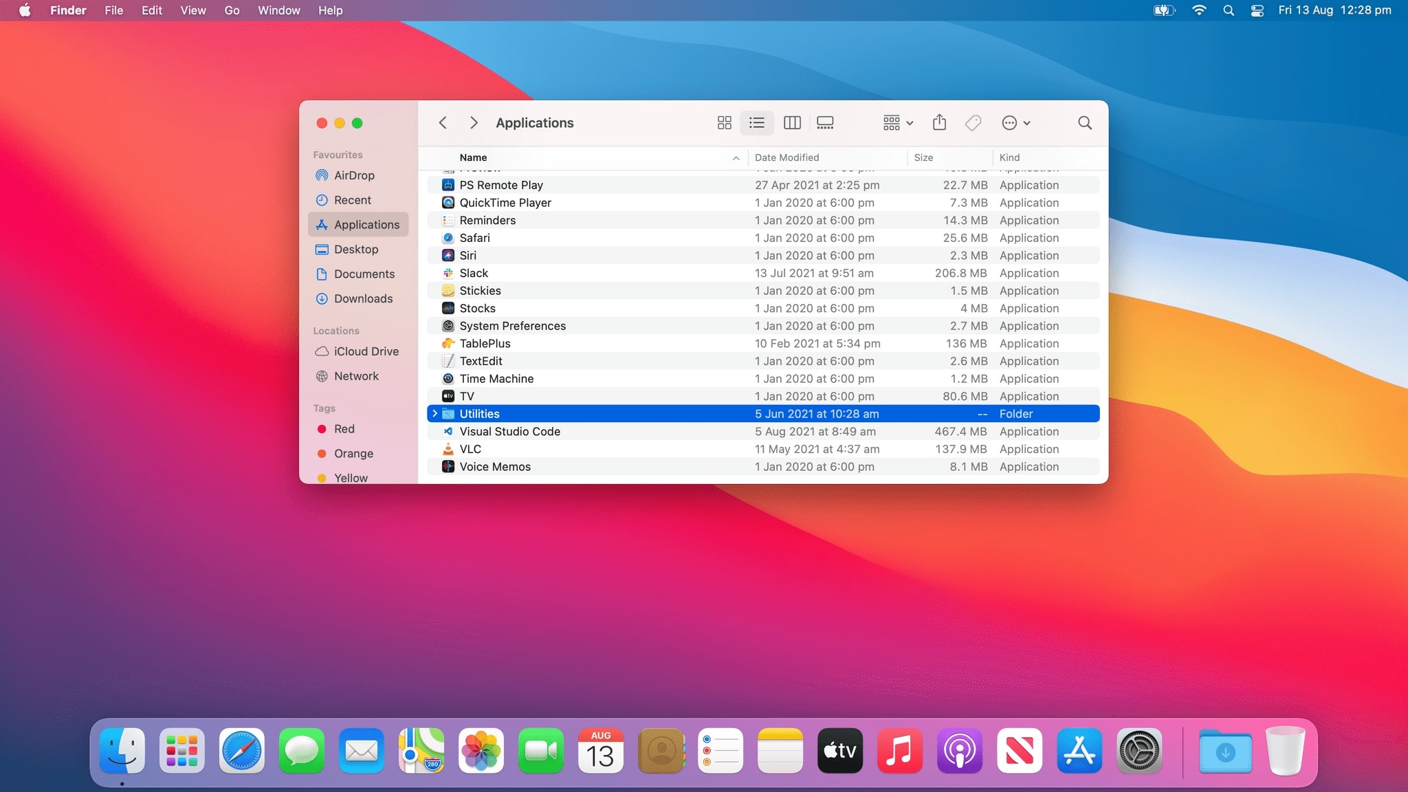1408x792 pixels.
Task: Click the TablePlus app icon
Action: tap(448, 344)
